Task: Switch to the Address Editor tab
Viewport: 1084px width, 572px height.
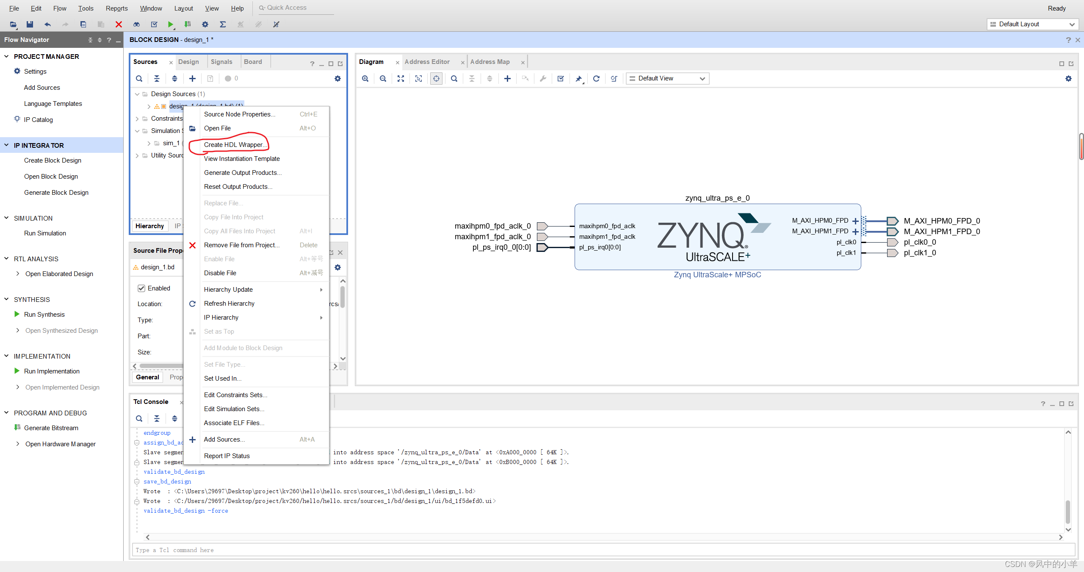Action: click(x=427, y=62)
